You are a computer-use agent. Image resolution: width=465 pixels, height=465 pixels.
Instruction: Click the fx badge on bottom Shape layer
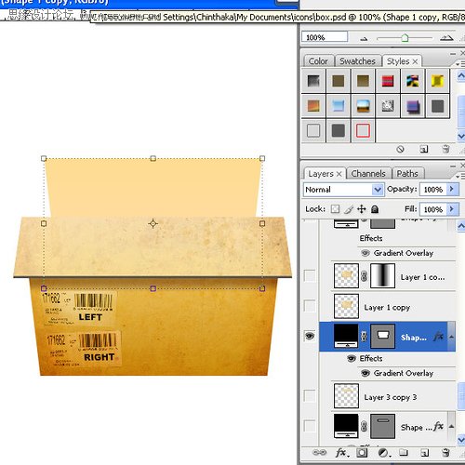pyautogui.click(x=438, y=427)
